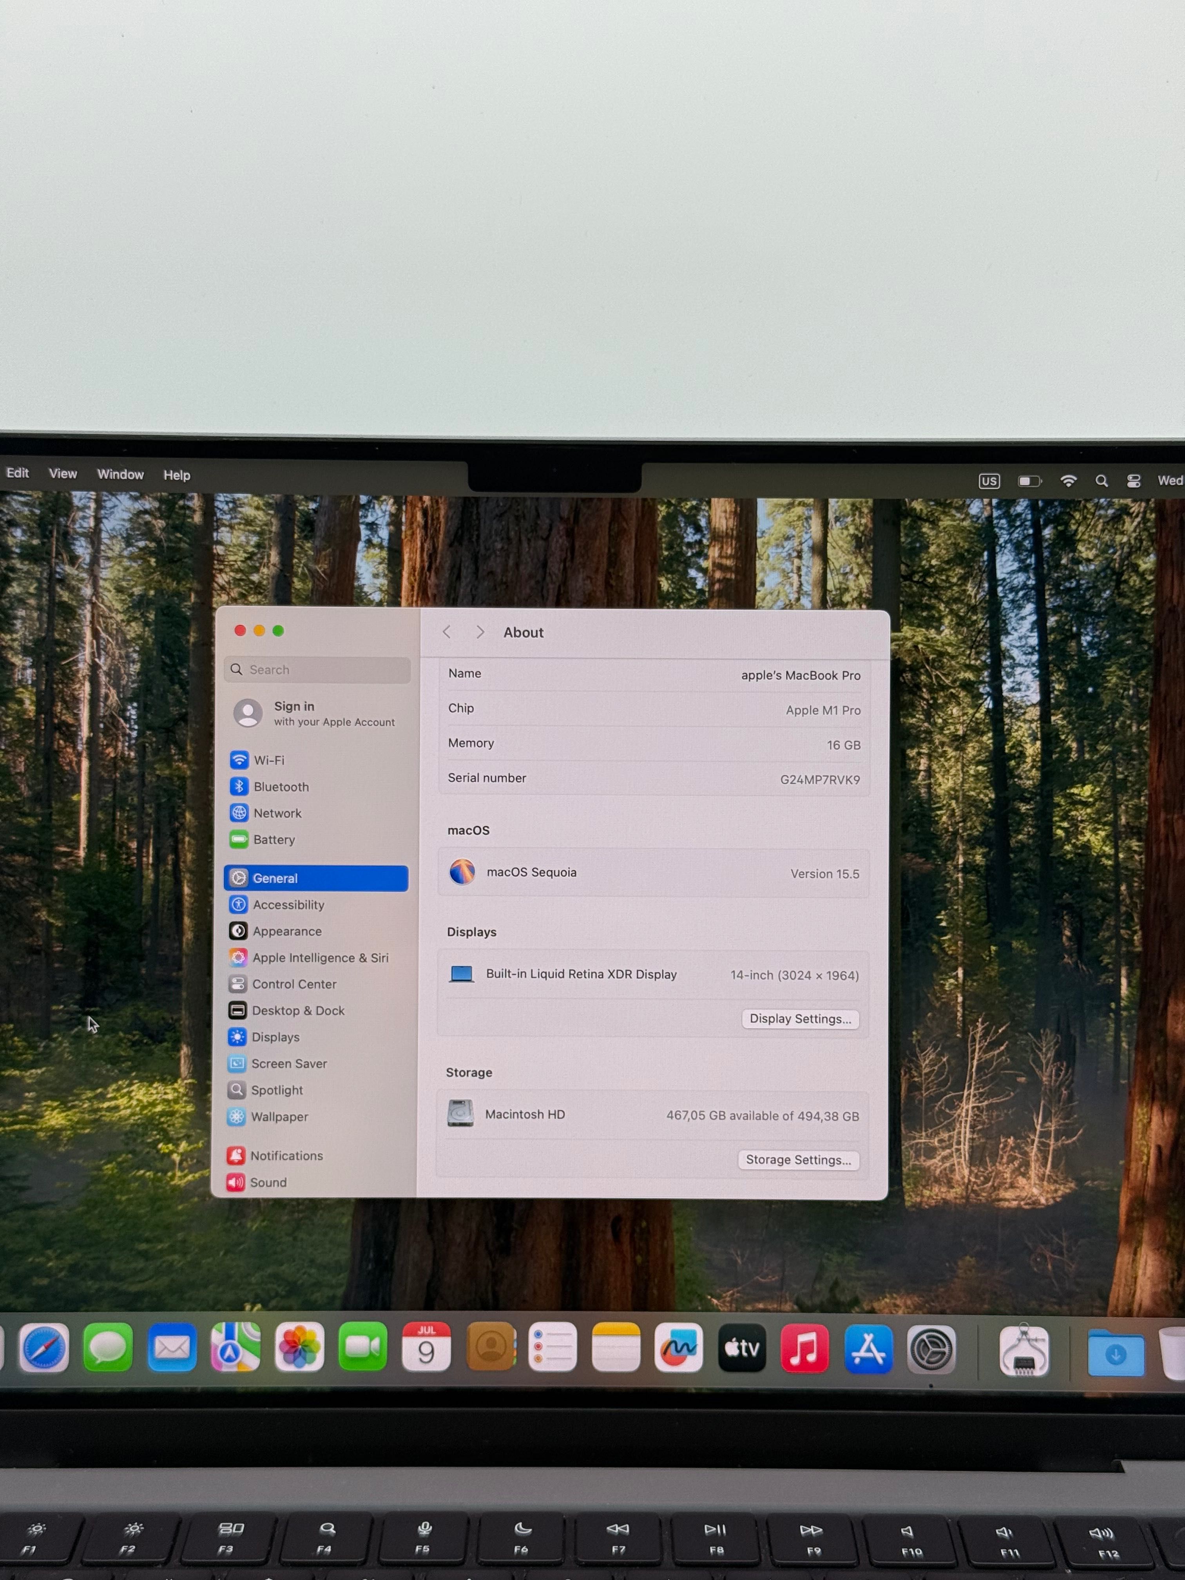This screenshot has width=1185, height=1580.
Task: Click the name apple's MacBook Pro
Action: pyautogui.click(x=801, y=675)
